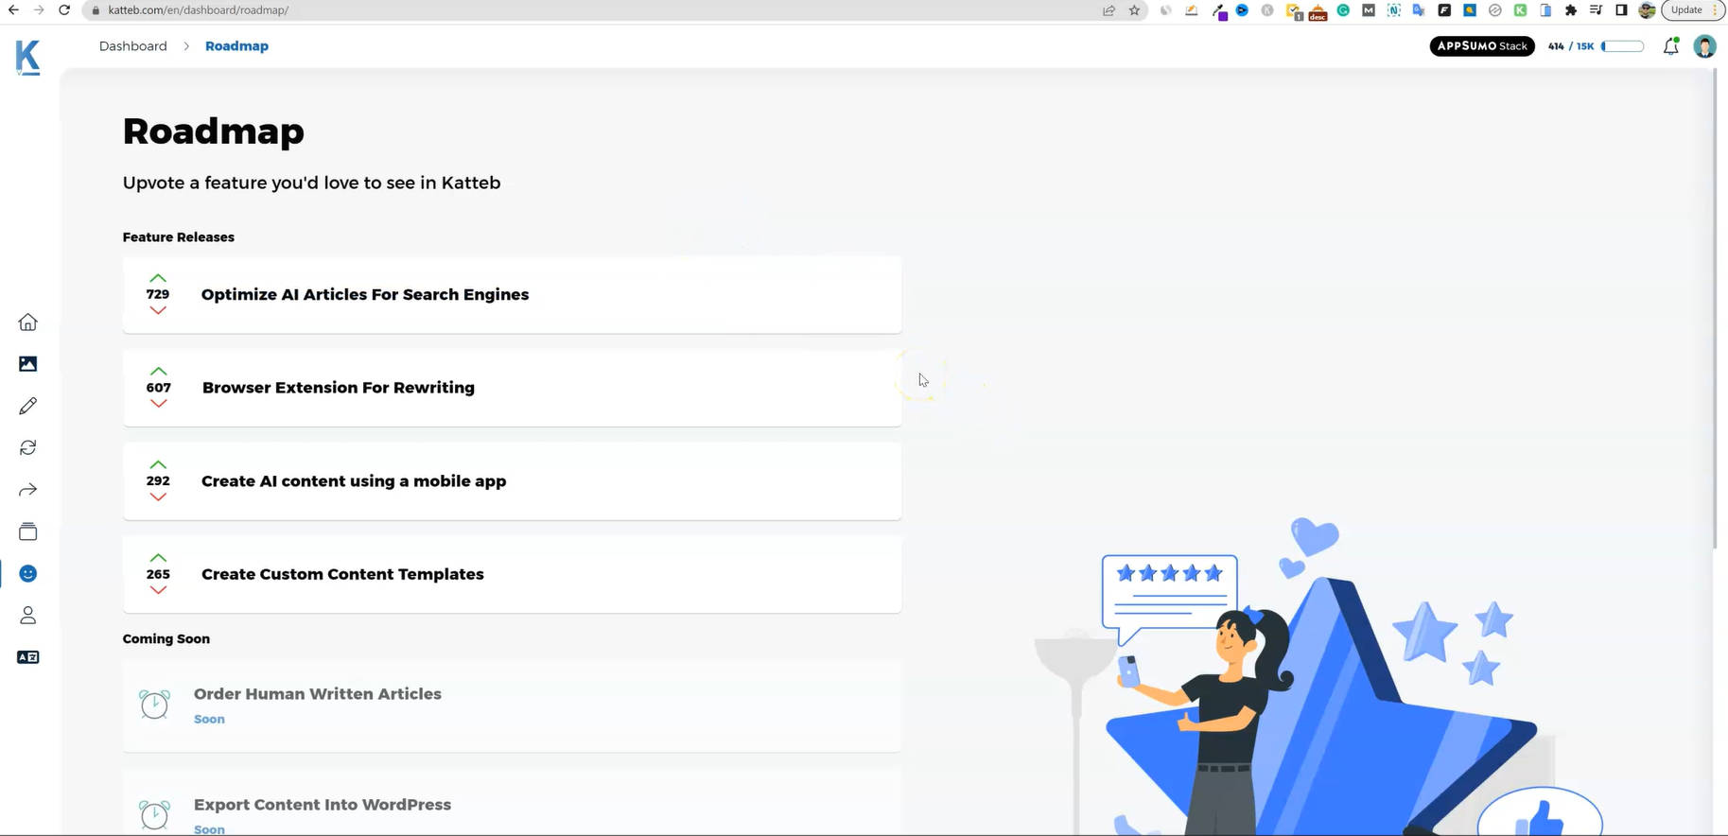Viewport: 1728px width, 836px height.
Task: Open the user profile sidebar icon
Action: coord(27,616)
